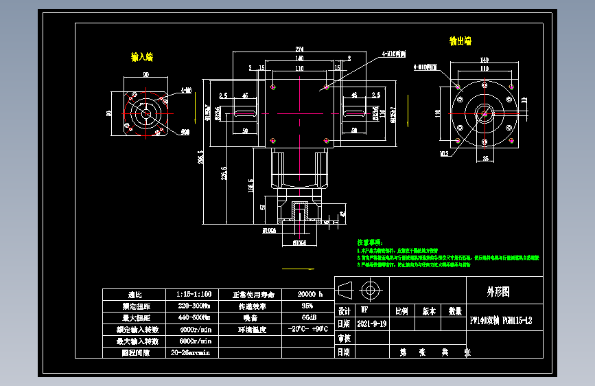Click the '226.6' vertical dimension text
Viewport: 595px width, 386px height.
(x=224, y=173)
